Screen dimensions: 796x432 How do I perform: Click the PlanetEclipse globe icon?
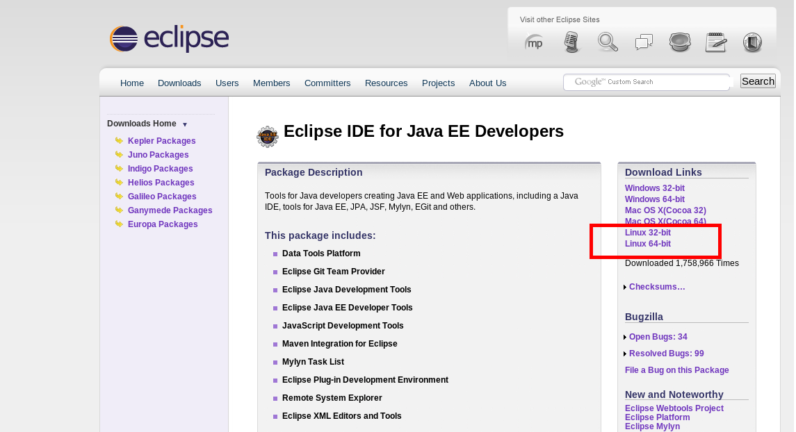point(680,42)
